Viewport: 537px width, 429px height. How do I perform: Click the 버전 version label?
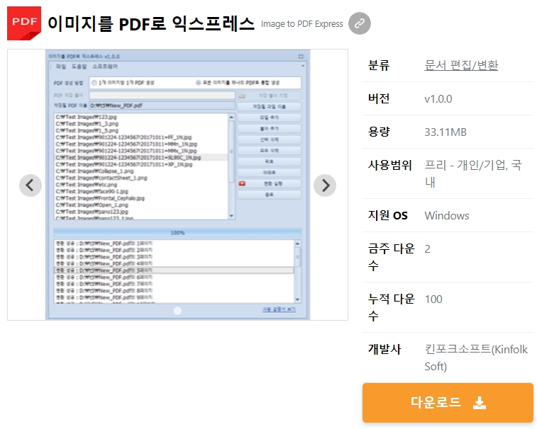[379, 98]
